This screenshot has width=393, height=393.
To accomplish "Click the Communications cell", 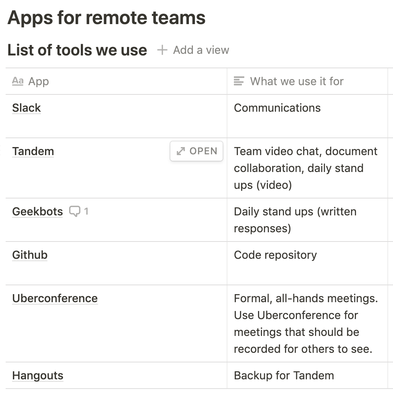I will [x=307, y=116].
